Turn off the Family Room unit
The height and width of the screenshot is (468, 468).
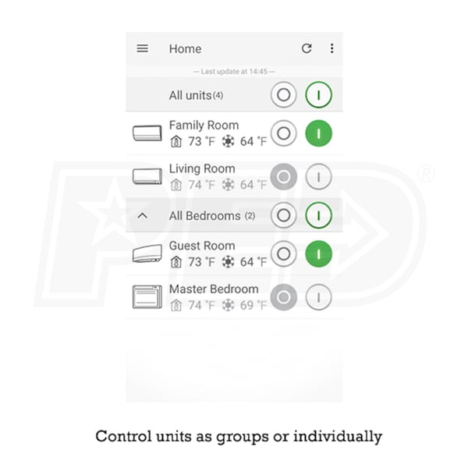[x=284, y=133]
